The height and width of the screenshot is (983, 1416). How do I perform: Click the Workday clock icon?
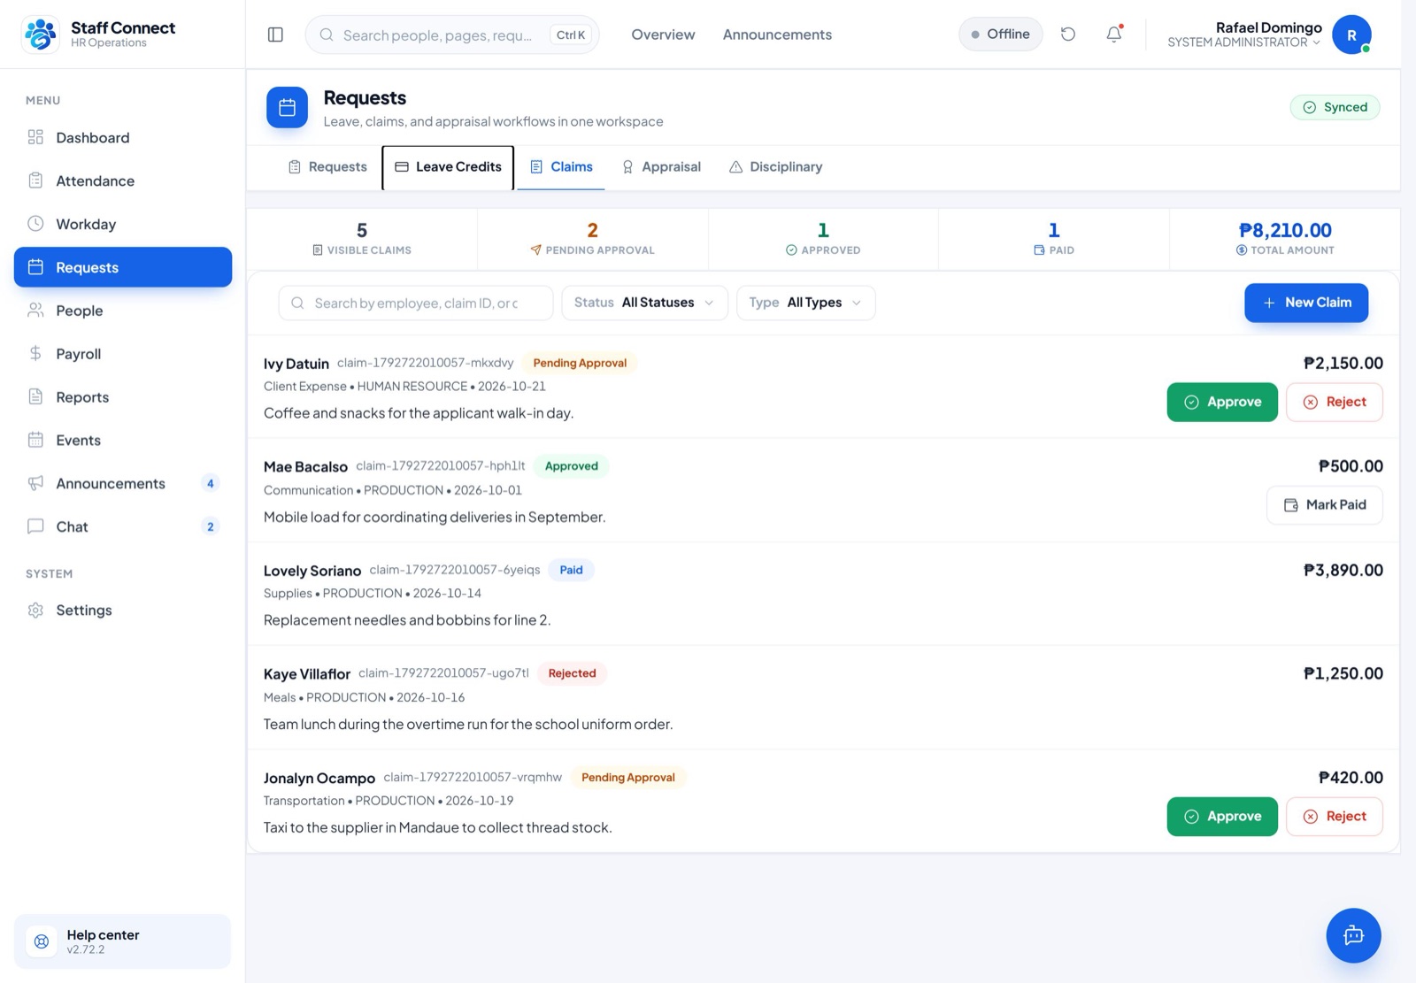[35, 223]
